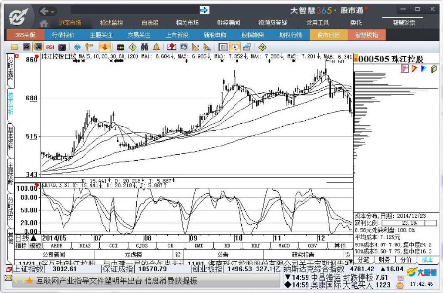
Task: Open the news list panel icon
Action: pyautogui.click(x=223, y=47)
